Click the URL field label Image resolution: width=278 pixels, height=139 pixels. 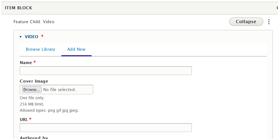(24, 119)
